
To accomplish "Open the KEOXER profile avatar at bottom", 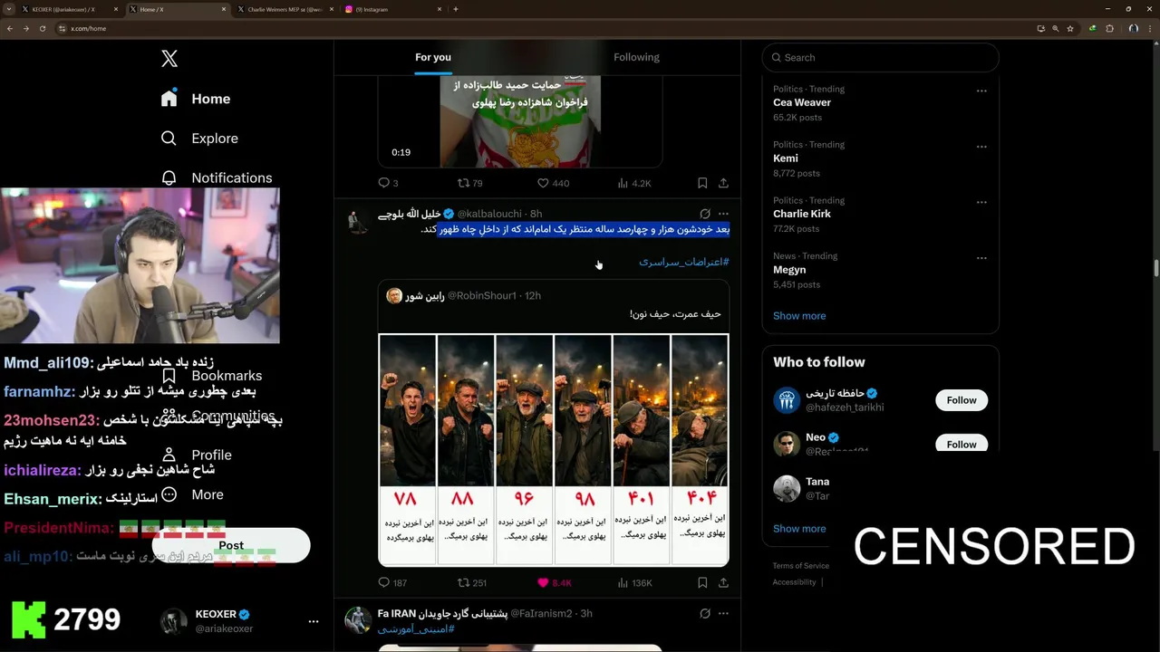I will coord(174,621).
